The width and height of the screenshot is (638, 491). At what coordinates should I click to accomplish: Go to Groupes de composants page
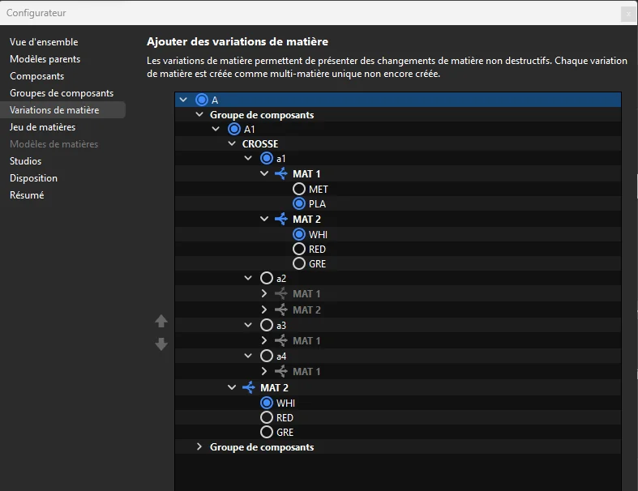[x=62, y=92]
